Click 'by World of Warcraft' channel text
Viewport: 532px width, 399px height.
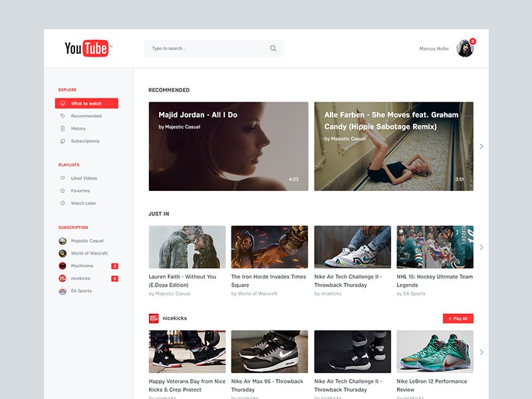(x=255, y=294)
